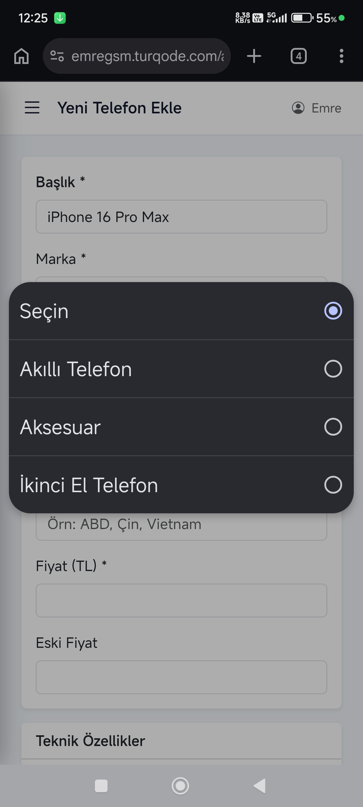Click the Başlık field with iPhone 16 Pro Max

pos(181,217)
